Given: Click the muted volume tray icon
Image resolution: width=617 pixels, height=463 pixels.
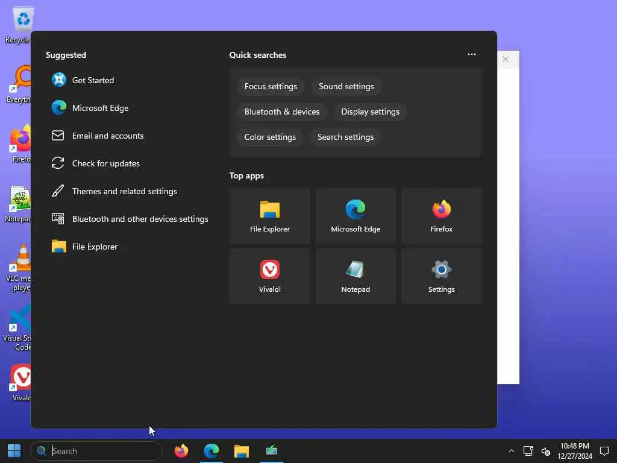Looking at the screenshot, I should 545,451.
